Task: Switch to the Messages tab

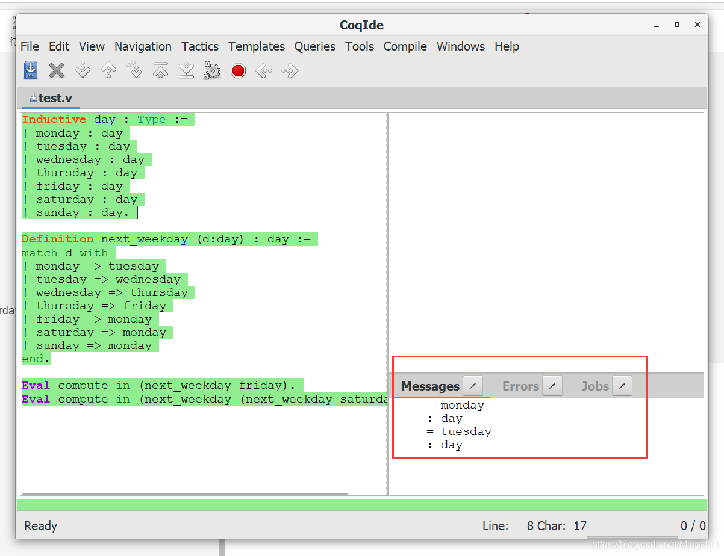Action: (430, 386)
